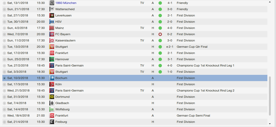Select the highlighted Bochum fixture row
The height and width of the screenshot is (127, 276).
[104, 78]
